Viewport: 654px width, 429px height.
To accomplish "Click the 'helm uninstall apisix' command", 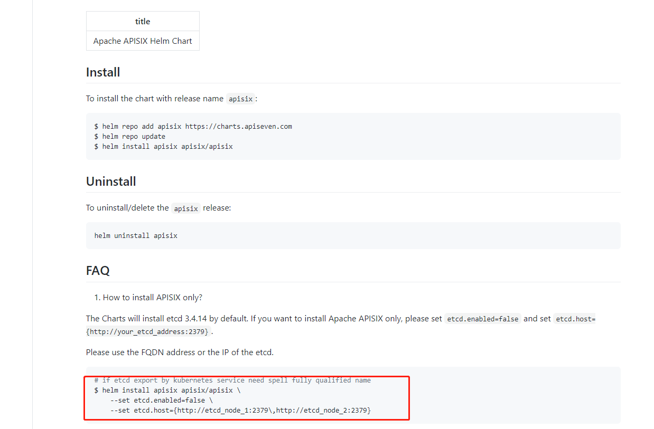I will (x=136, y=236).
